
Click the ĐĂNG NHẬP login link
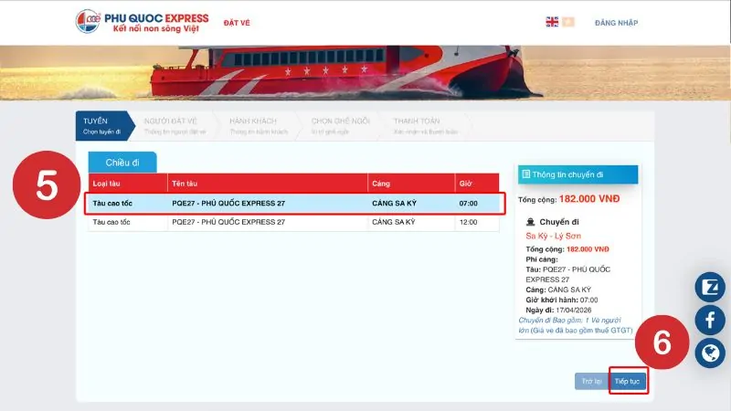click(616, 23)
